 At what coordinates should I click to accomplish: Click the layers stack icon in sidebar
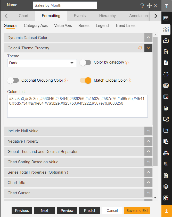(x=166, y=187)
